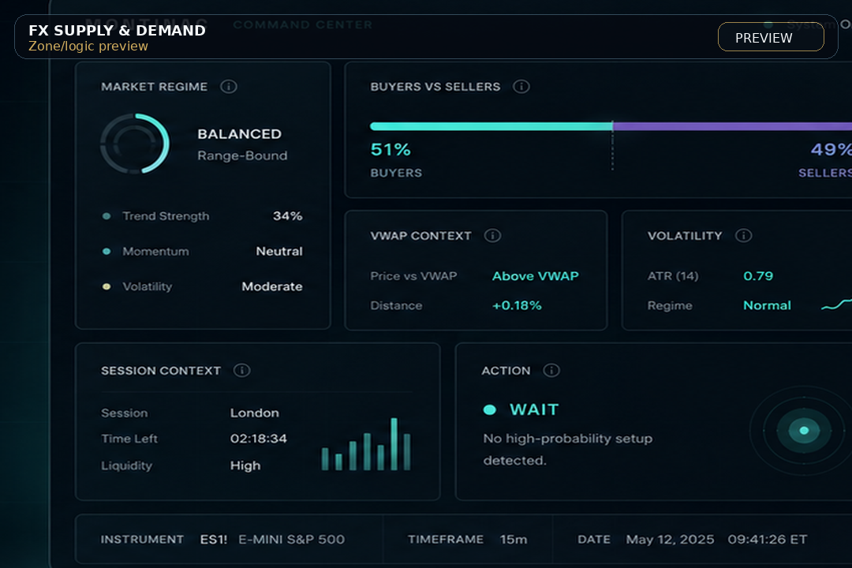Click the Volatility Moderate value
The width and height of the screenshot is (852, 568).
click(272, 286)
